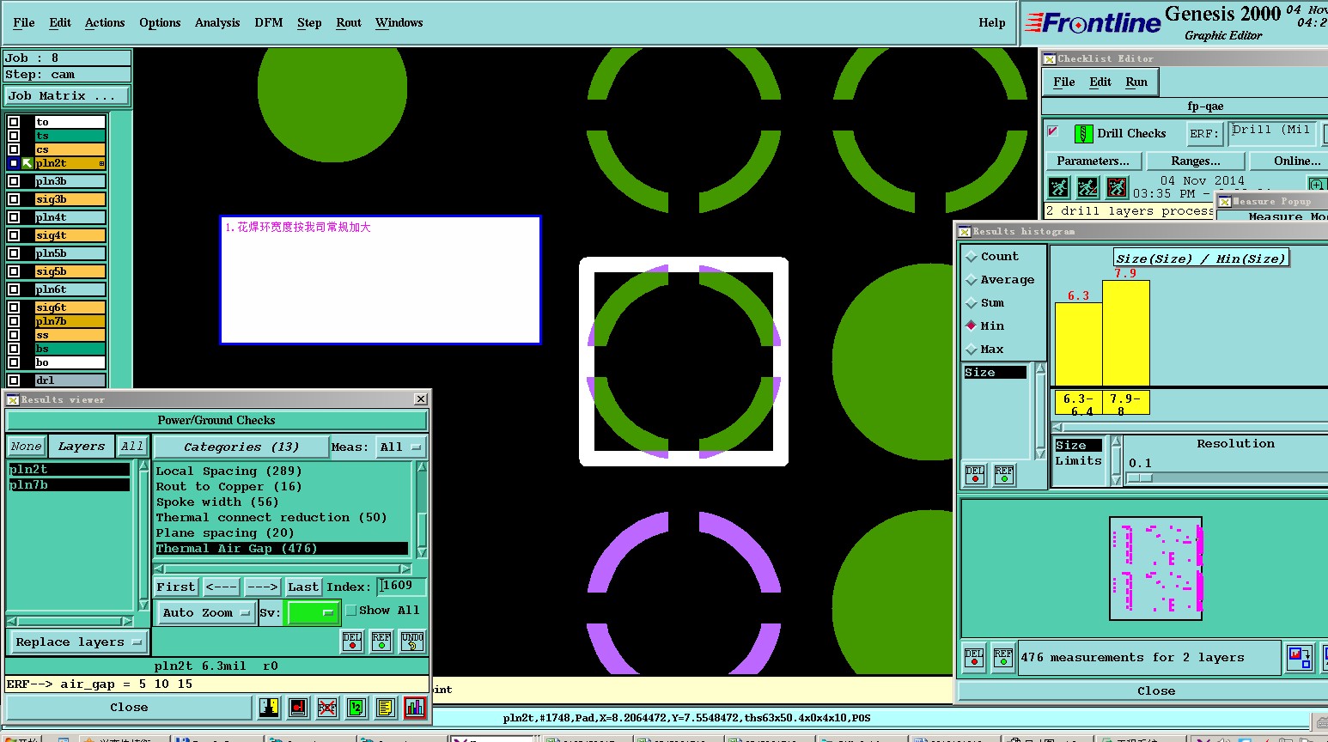Open the Job Matrix button

coord(67,96)
